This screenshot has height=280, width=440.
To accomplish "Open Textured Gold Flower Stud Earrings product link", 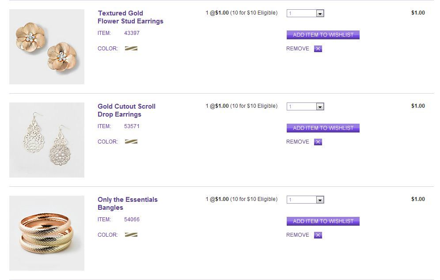I will click(x=130, y=17).
